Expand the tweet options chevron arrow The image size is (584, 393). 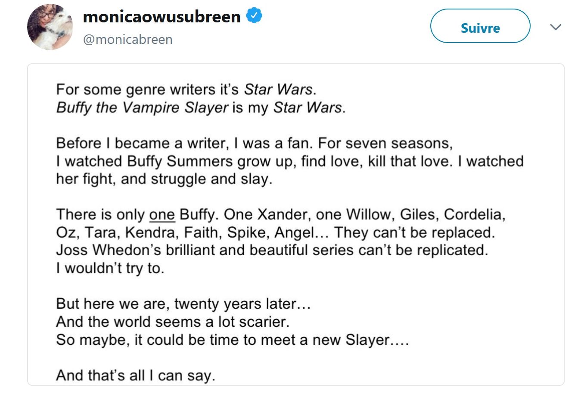click(556, 27)
